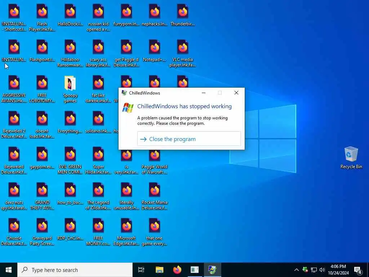
Task: Select the GRAND THEFT AUTO icon
Action: [x=42, y=197]
